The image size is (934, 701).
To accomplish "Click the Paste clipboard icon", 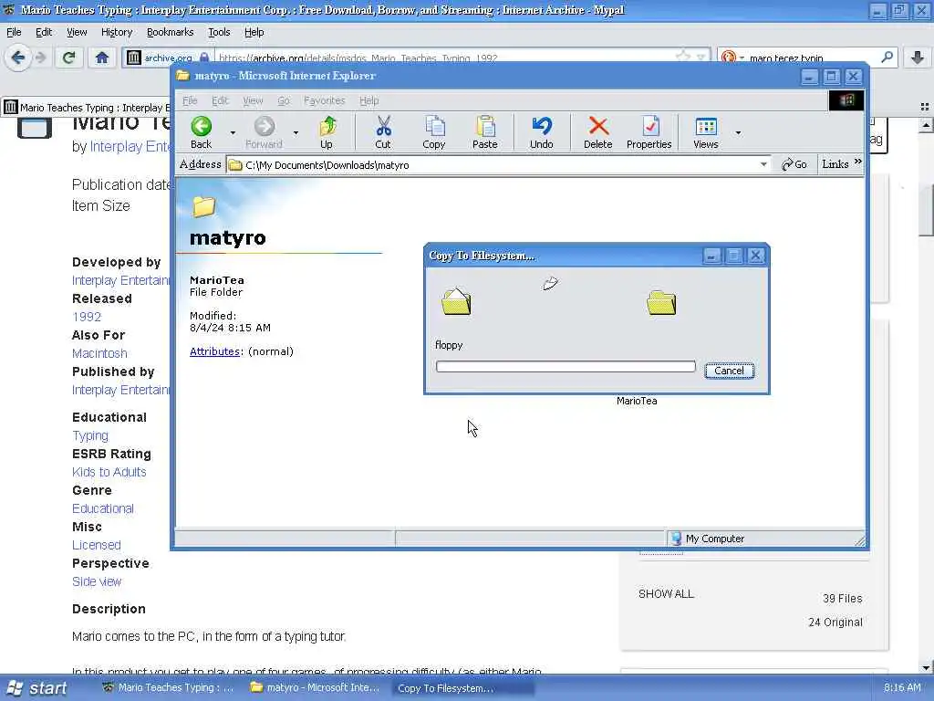I will 485,131.
